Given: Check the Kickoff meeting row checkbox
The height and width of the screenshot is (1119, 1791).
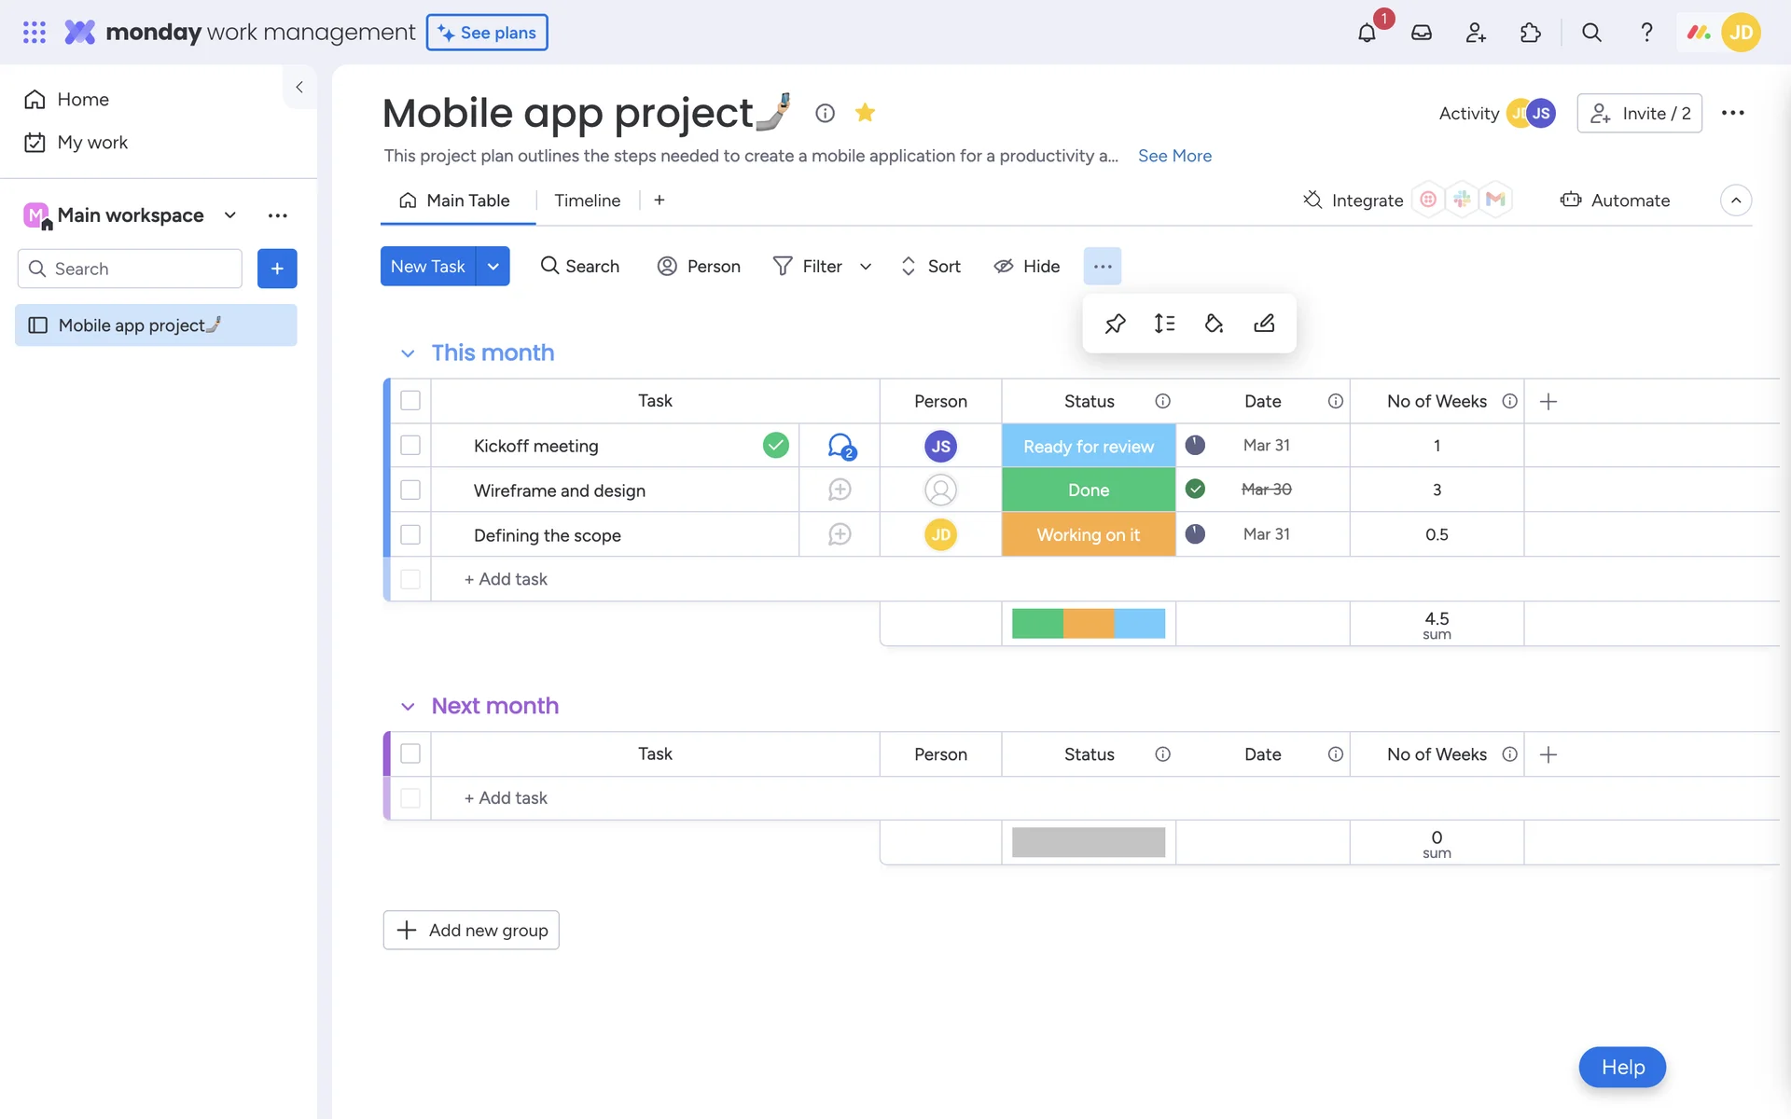Looking at the screenshot, I should pyautogui.click(x=410, y=446).
